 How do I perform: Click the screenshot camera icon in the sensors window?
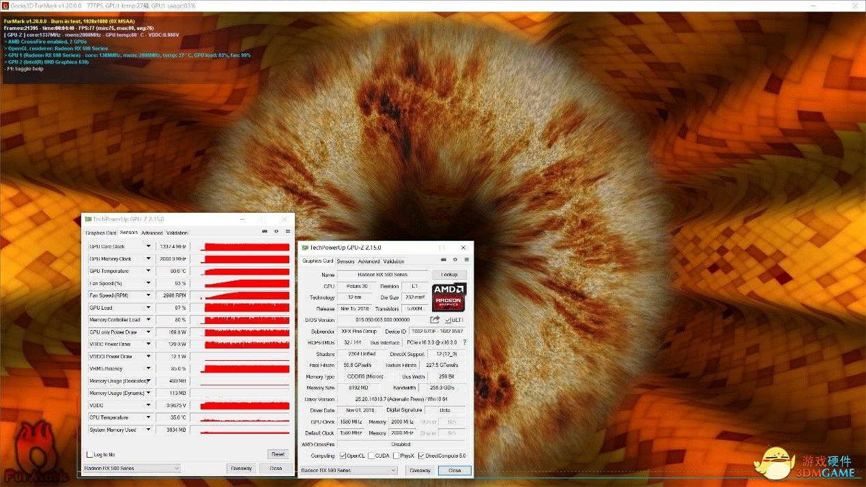(x=265, y=232)
